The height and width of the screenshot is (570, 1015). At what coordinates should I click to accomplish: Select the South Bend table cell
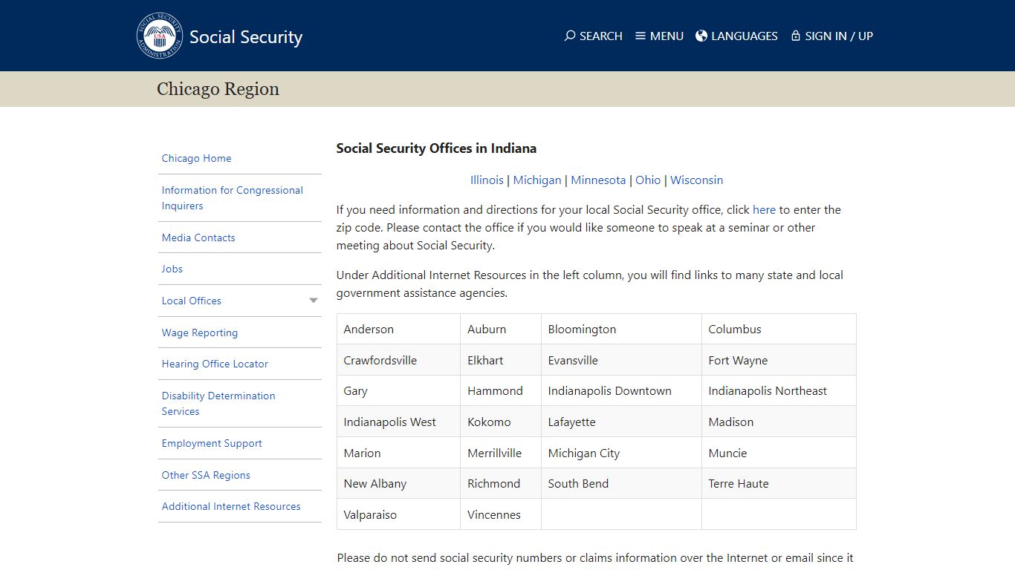pos(621,483)
